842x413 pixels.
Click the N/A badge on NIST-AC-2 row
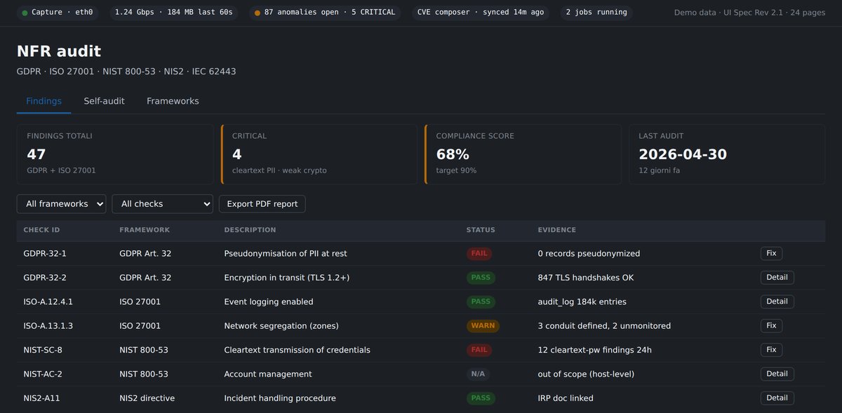point(478,374)
